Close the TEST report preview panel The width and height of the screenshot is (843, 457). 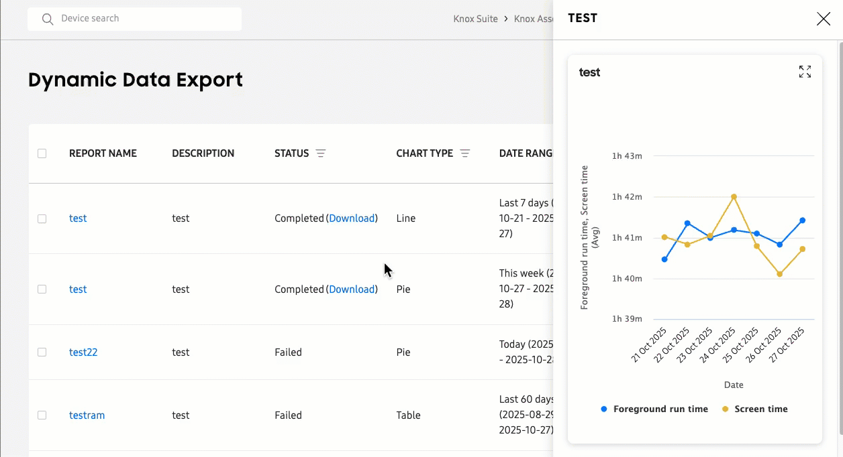pos(824,19)
